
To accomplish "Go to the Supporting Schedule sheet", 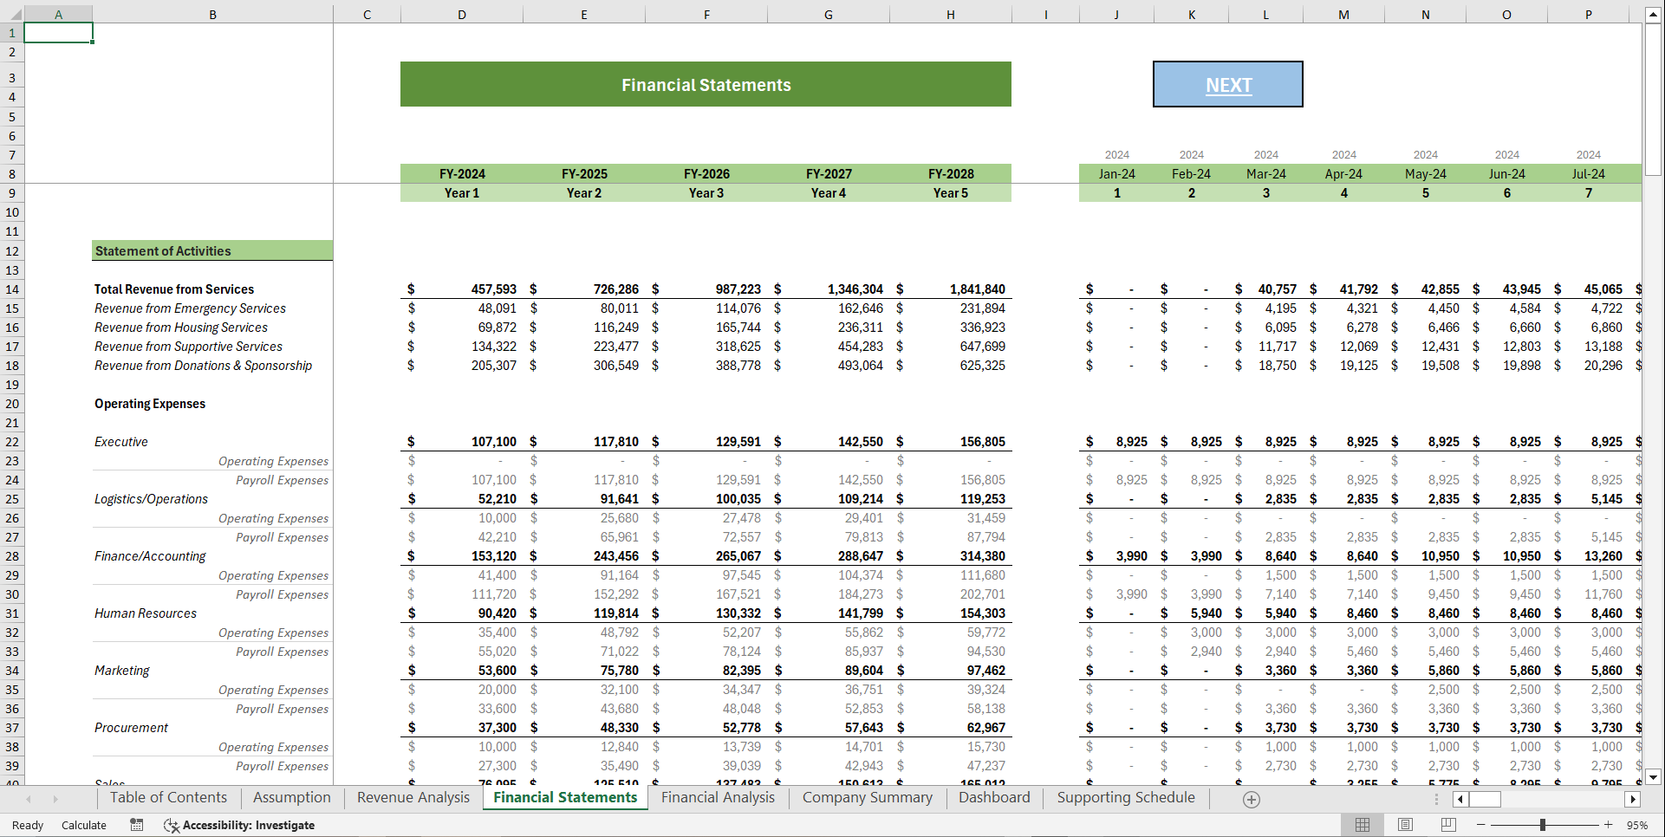I will 1124,797.
